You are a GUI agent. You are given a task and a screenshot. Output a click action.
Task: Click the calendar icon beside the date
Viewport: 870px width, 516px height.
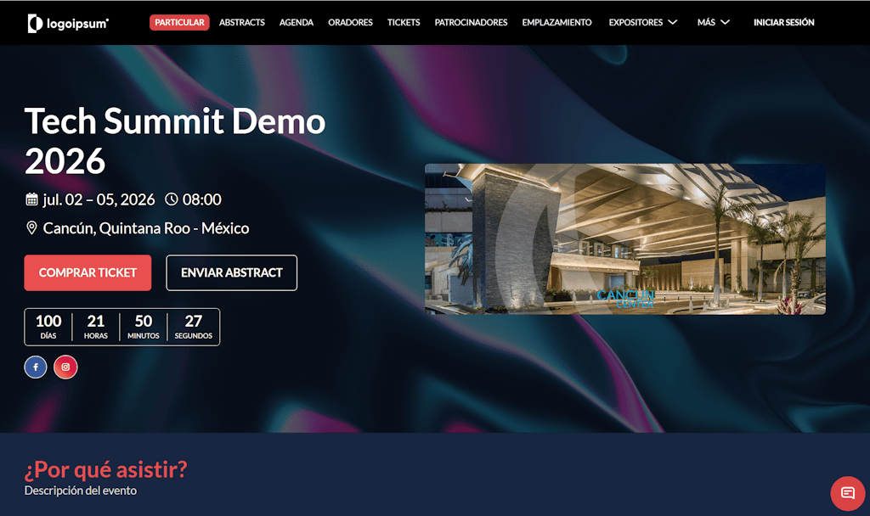[x=32, y=200]
